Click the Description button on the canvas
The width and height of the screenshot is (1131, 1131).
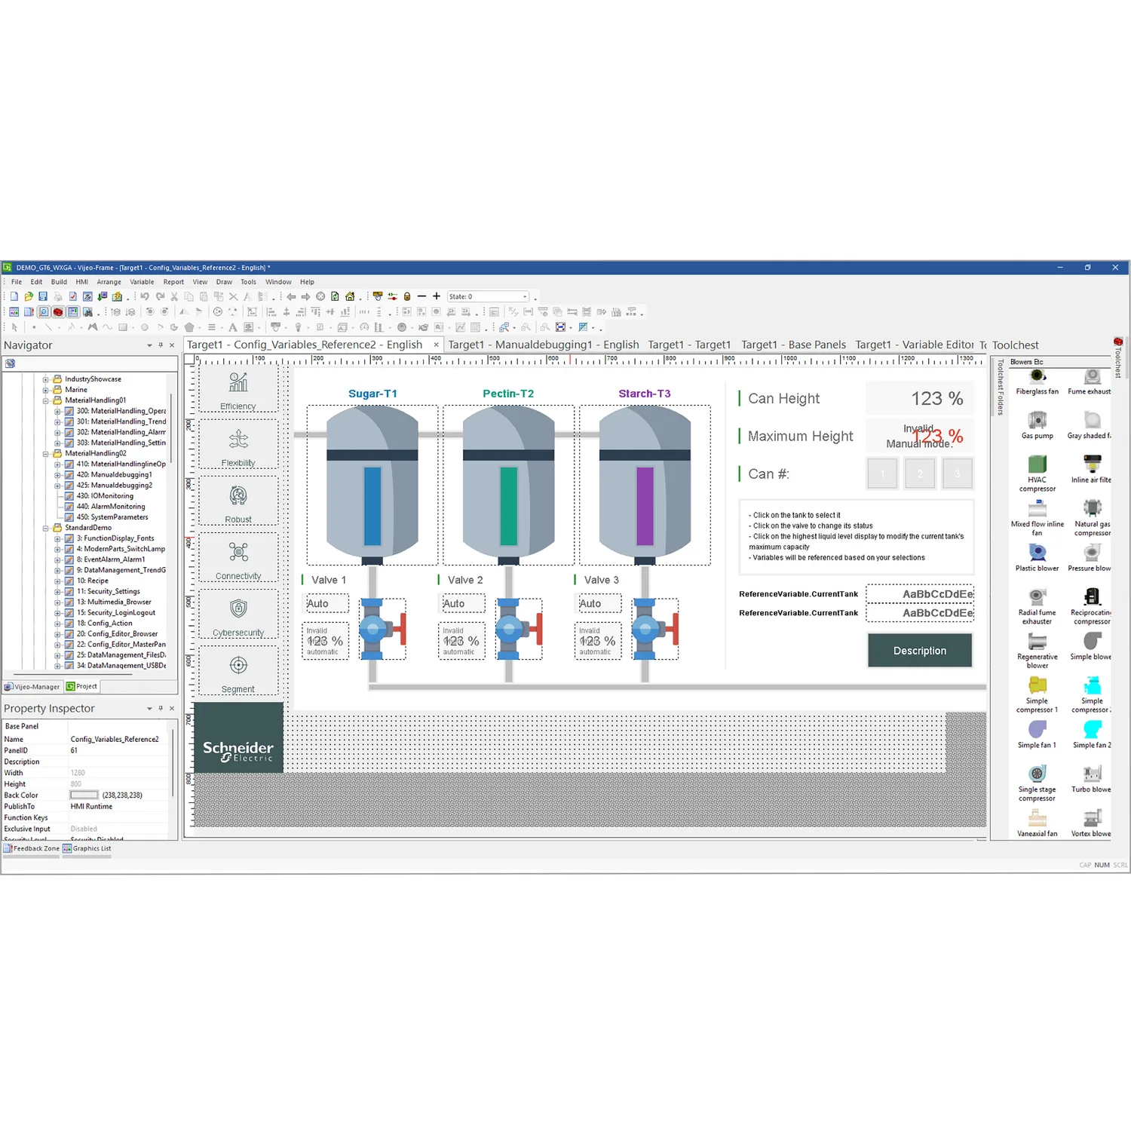pos(920,651)
